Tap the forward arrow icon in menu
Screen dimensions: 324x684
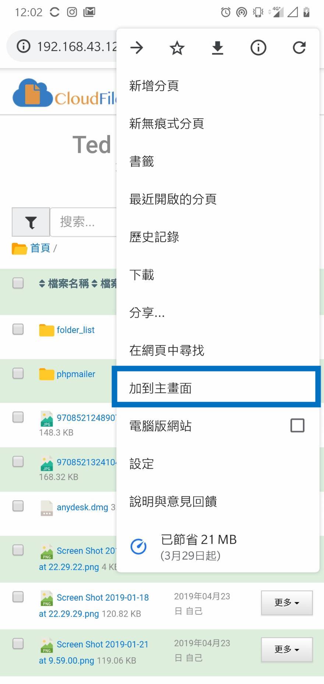point(137,47)
